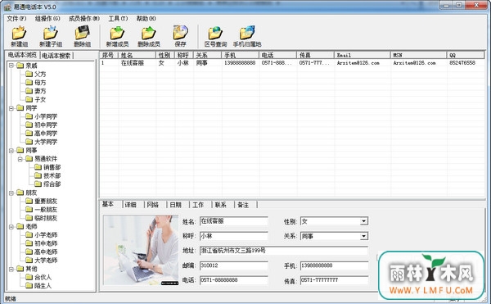Viewport: 491px width, 304px height.
Task: Collapse the 易通软件 subgroup node
Action: click(20, 159)
